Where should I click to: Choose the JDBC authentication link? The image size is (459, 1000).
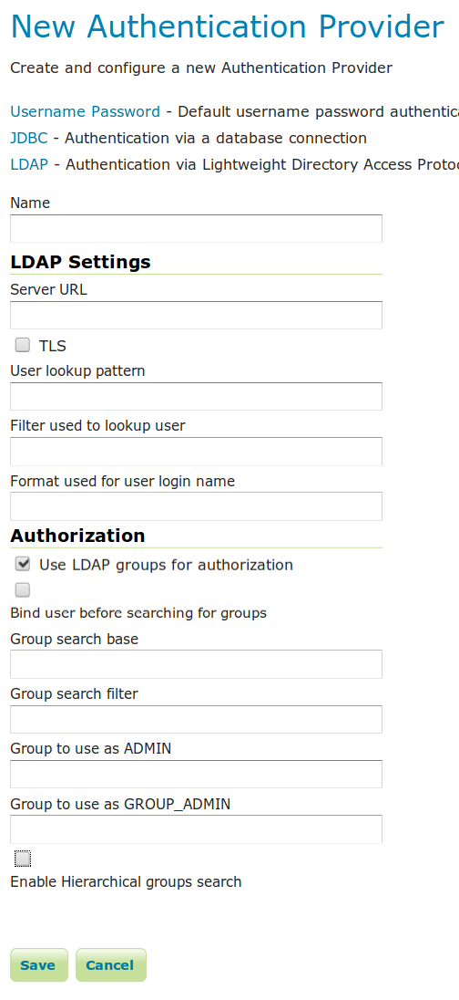click(29, 139)
